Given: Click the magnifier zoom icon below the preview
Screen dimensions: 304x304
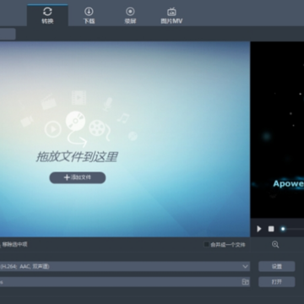Looking at the screenshot, I should pos(275,244).
